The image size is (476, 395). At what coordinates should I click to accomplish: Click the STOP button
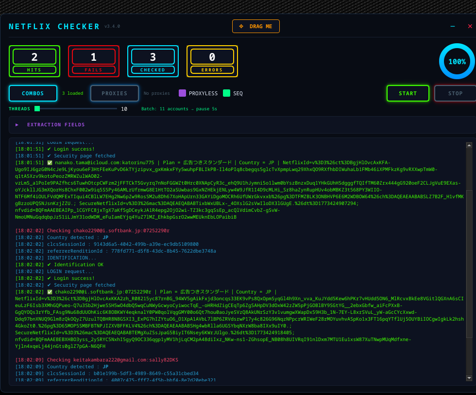[x=455, y=93]
